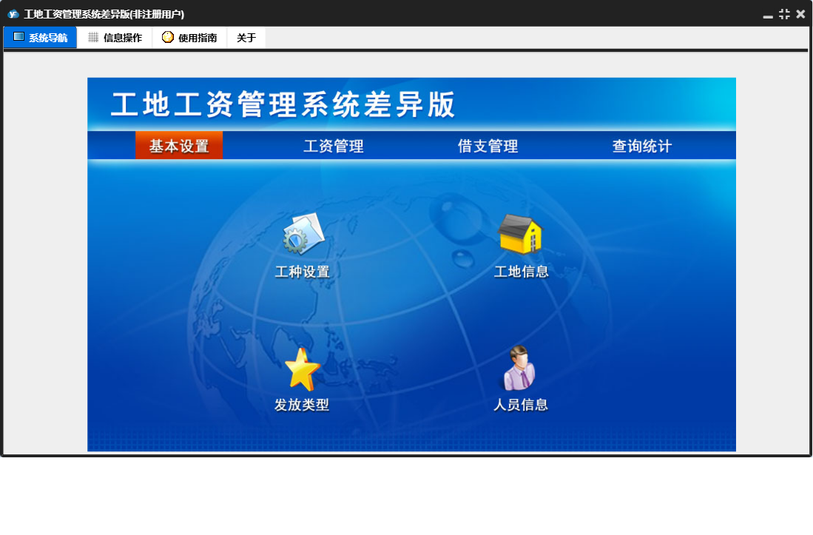The image size is (813, 535).
Task: Open the 查询统计 navigation section
Action: pyautogui.click(x=641, y=146)
